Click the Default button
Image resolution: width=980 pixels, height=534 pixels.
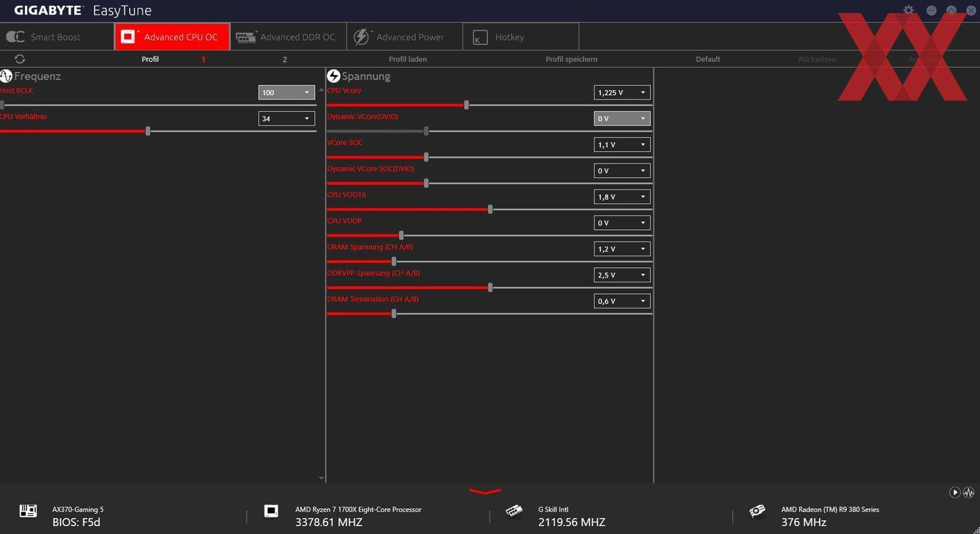(708, 59)
